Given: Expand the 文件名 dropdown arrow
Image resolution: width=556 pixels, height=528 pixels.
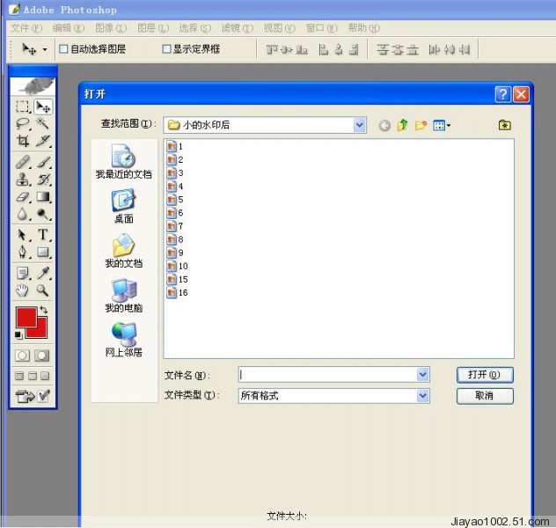Looking at the screenshot, I should click(422, 375).
